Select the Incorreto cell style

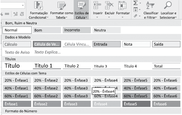tap(77, 30)
